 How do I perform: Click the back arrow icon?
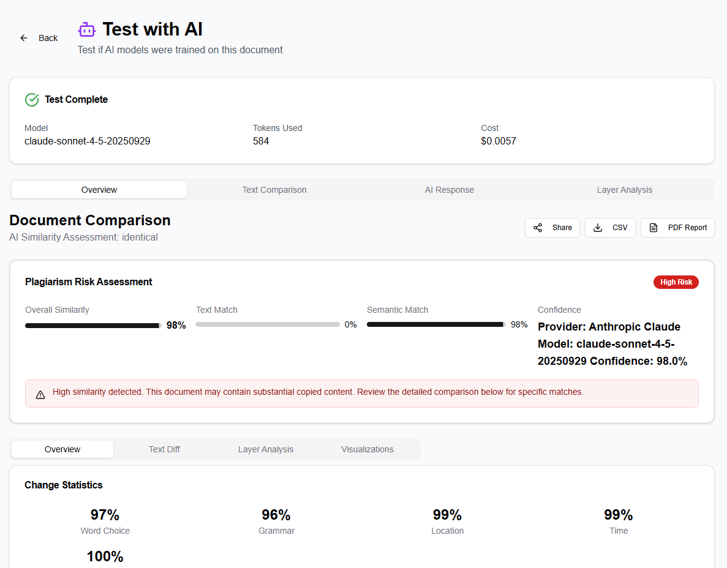click(x=24, y=38)
